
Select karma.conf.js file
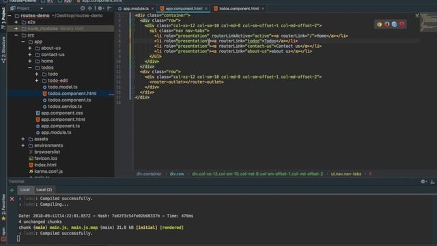click(48, 172)
